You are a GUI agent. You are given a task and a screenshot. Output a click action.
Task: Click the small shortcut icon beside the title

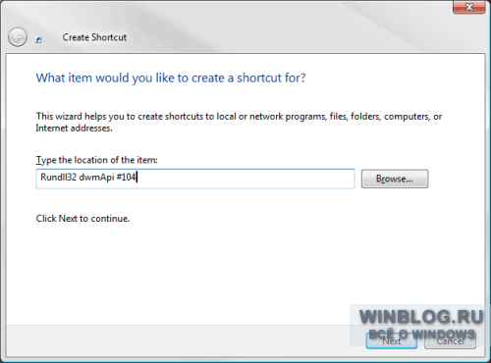click(38, 40)
